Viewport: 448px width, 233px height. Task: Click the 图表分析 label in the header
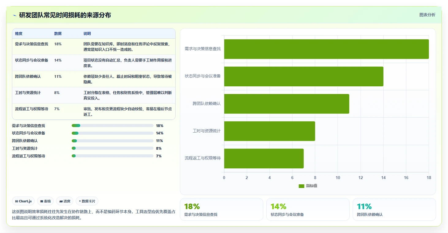coord(427,15)
